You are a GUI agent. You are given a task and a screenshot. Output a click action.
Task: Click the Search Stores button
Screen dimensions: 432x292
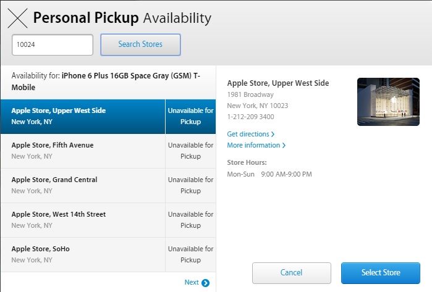tap(140, 44)
